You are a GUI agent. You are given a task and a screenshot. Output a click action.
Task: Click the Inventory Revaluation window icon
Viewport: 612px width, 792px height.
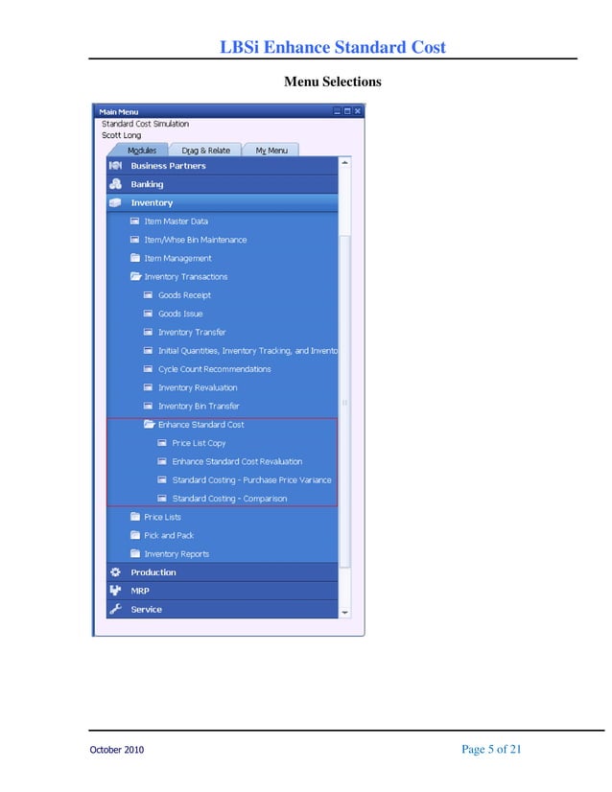148,387
